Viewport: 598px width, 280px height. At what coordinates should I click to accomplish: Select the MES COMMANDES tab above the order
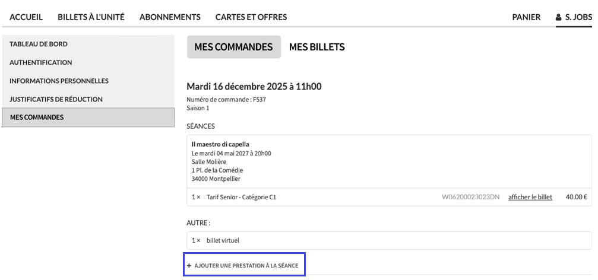tap(233, 47)
